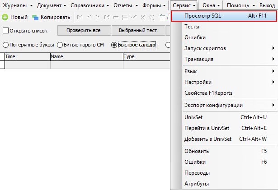
Task: Click empty first-row cell under Name
Action: [x=87, y=65]
